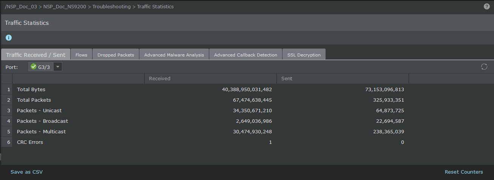Select the Packets - Broadcast row label

pos(43,121)
